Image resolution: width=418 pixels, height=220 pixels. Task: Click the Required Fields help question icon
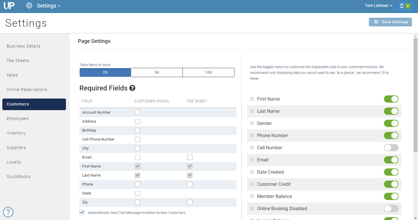[x=132, y=88]
